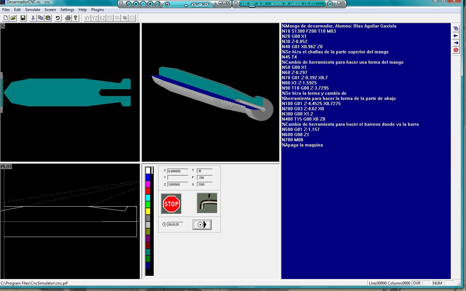Screen dimensions: 466x291
Task: Open the Plugins menu
Action: (97, 10)
